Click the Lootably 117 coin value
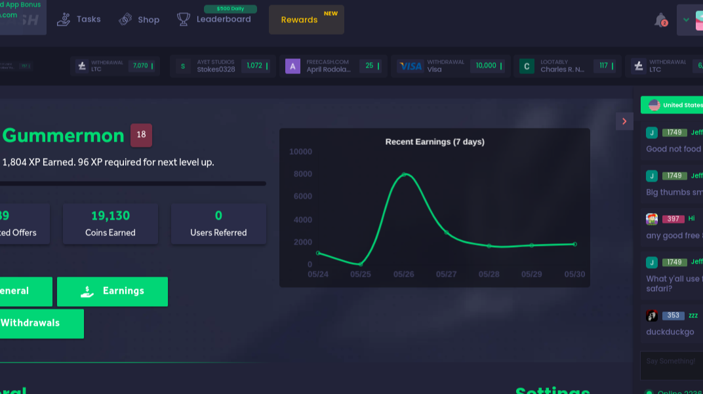This screenshot has height=394, width=703. (603, 66)
